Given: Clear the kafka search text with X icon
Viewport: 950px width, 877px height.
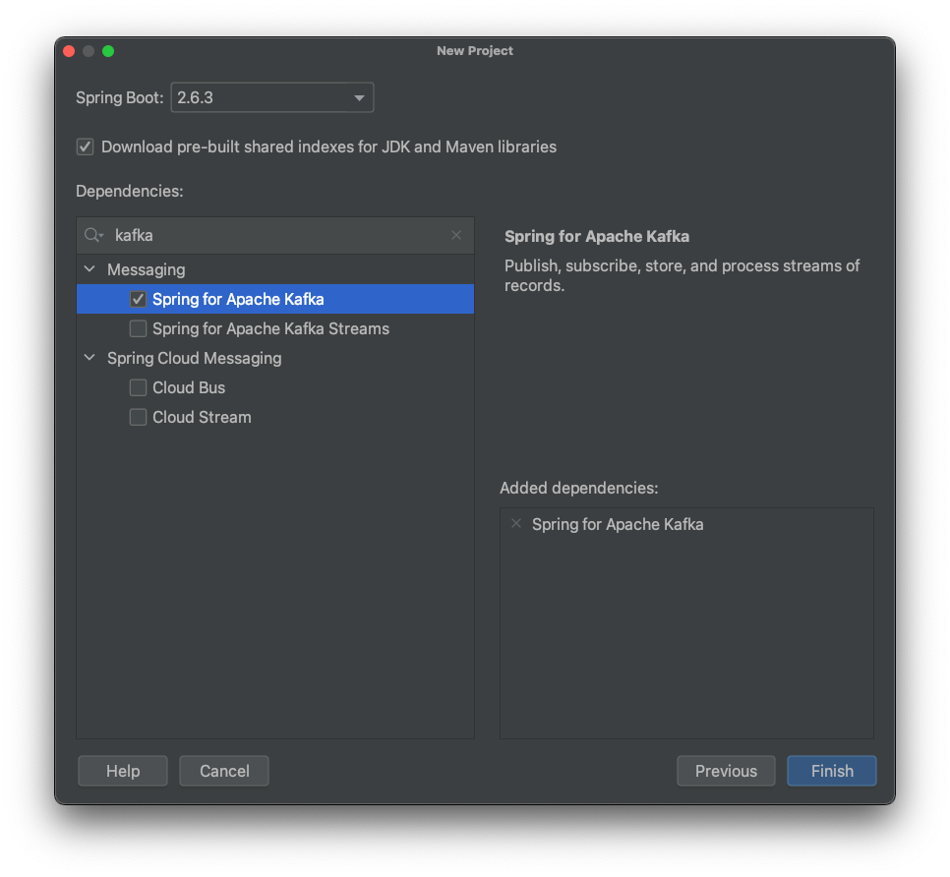Looking at the screenshot, I should 456,236.
